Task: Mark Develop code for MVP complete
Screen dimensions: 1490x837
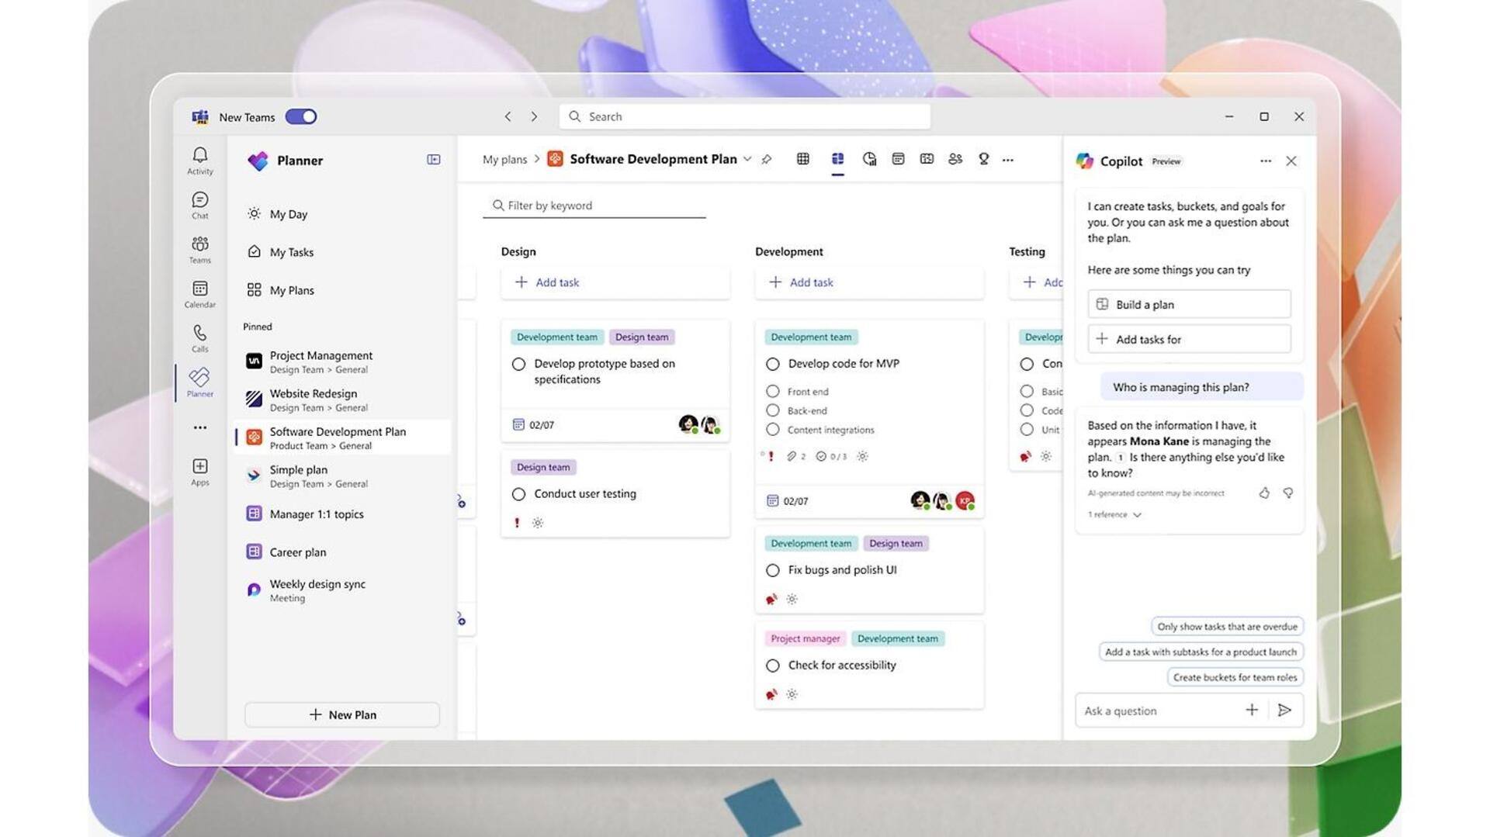Action: (772, 364)
